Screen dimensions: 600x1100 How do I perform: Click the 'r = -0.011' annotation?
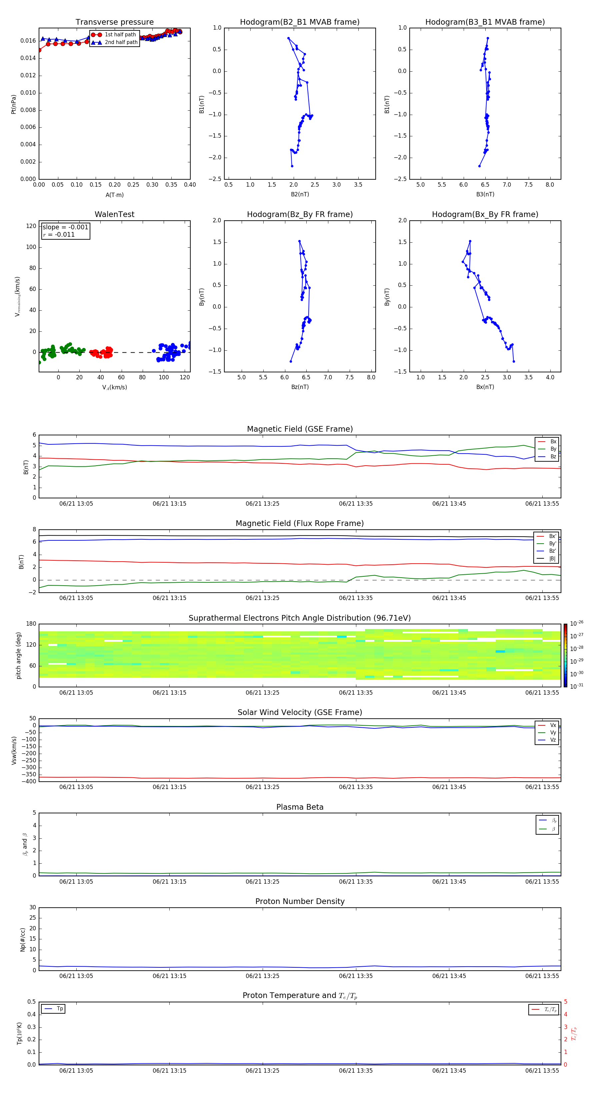pos(59,234)
